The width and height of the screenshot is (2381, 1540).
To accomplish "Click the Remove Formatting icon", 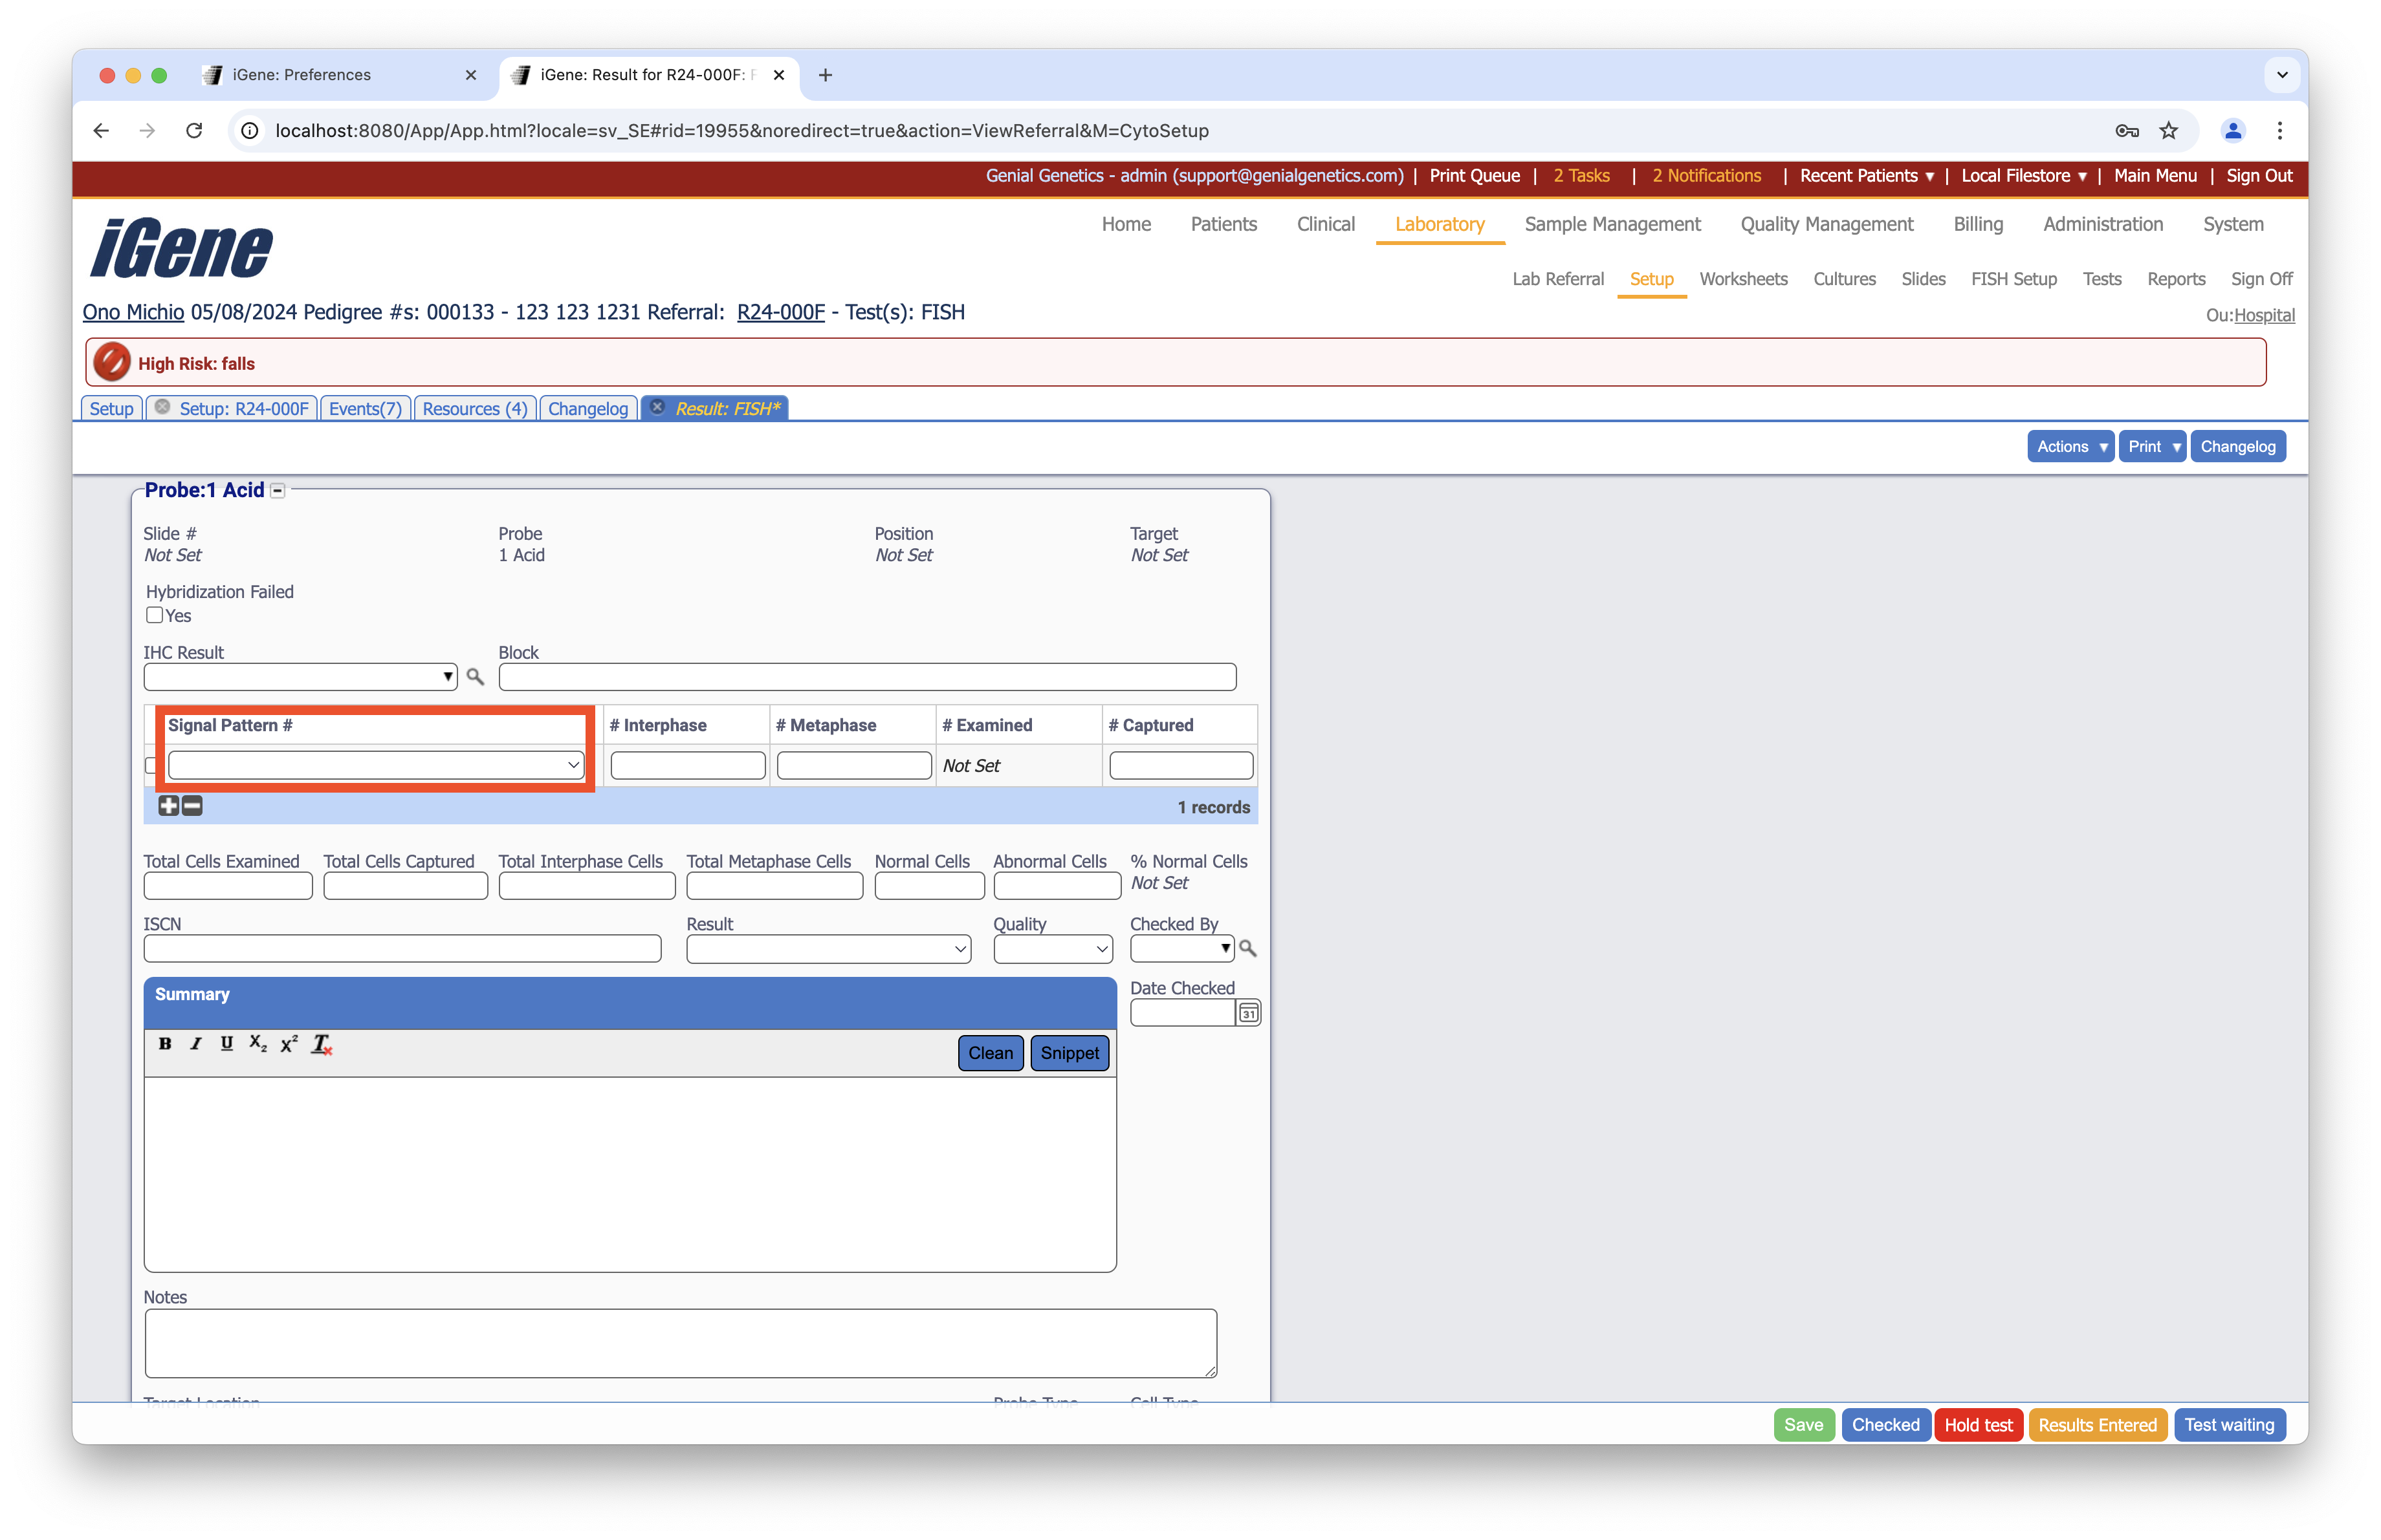I will (321, 1044).
